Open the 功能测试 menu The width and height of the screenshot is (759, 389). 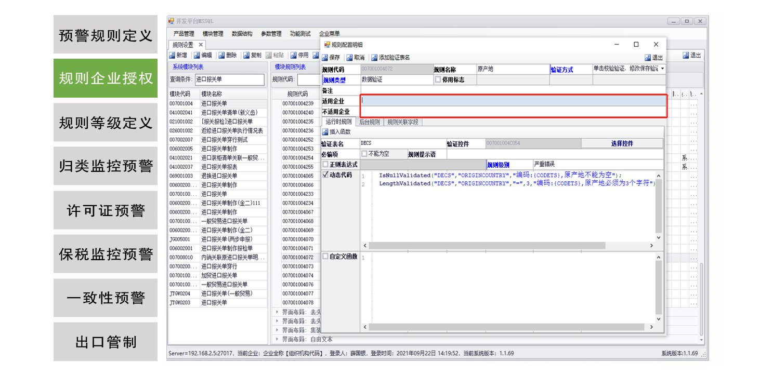click(300, 34)
